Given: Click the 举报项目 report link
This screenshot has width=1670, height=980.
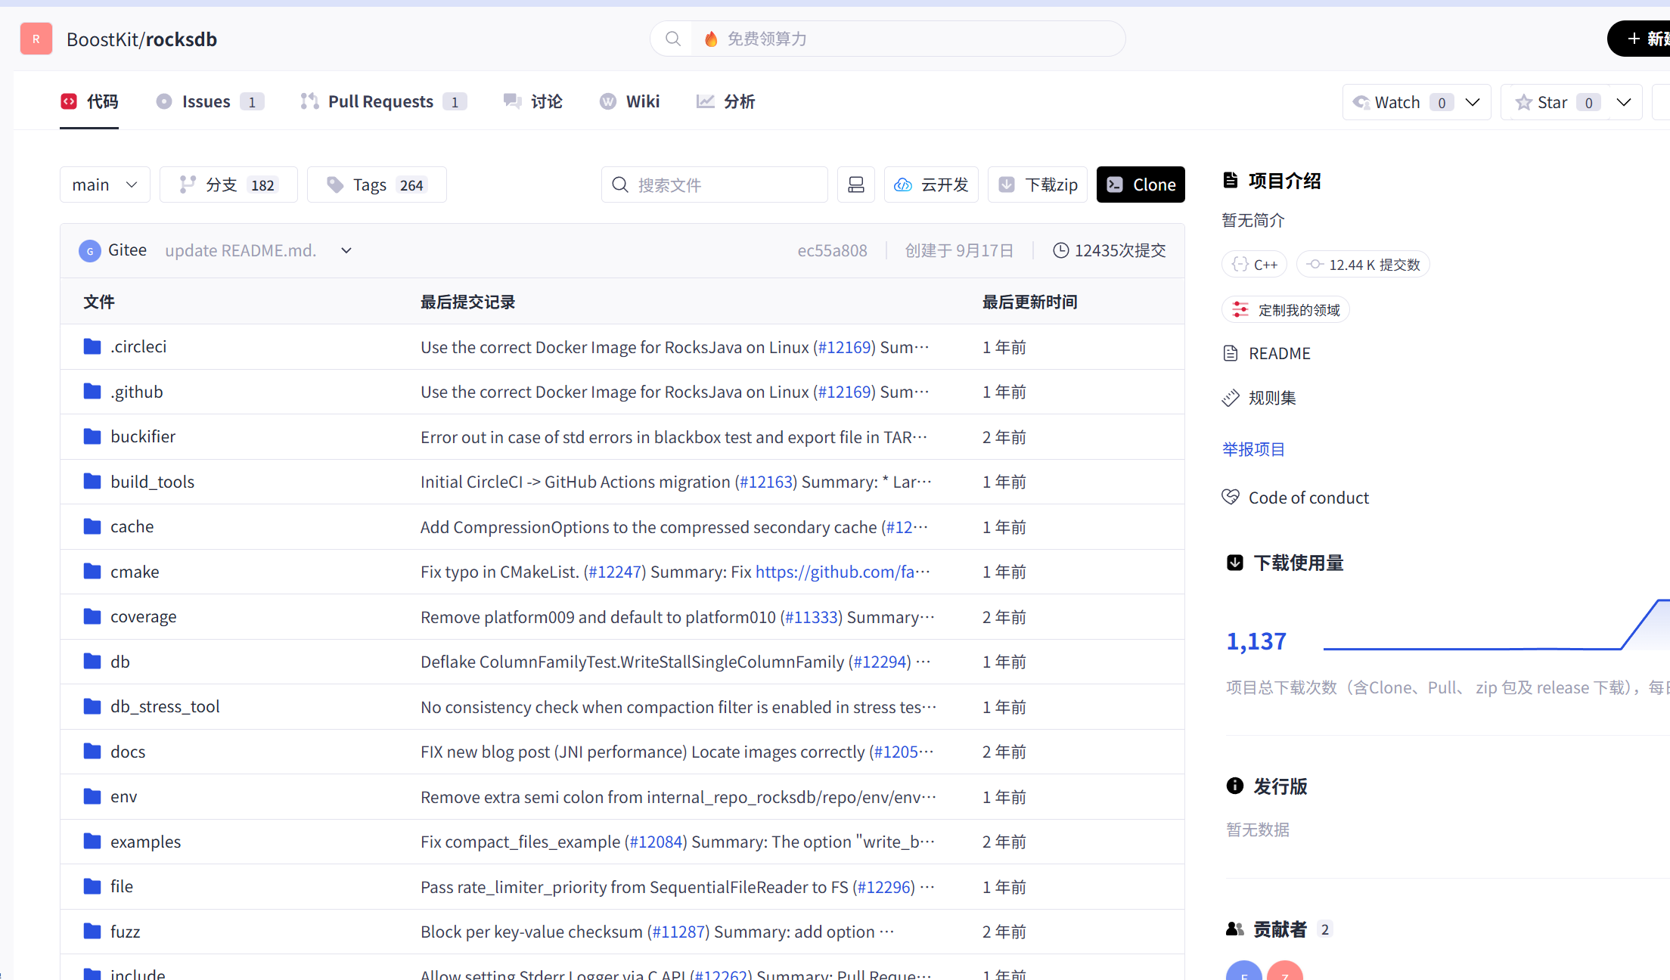Looking at the screenshot, I should (1253, 449).
